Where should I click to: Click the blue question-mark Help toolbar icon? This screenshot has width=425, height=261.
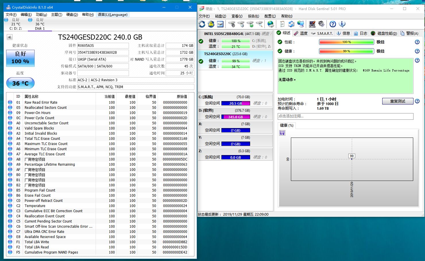point(332,24)
